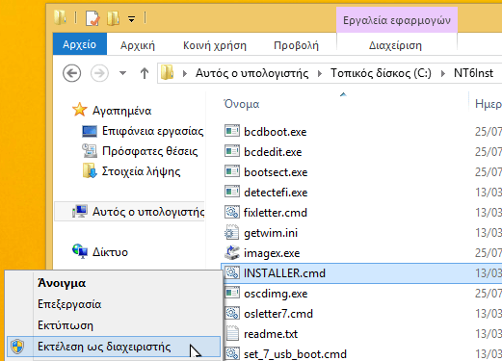Select the readme.txt file
502x361 pixels.
point(271,334)
